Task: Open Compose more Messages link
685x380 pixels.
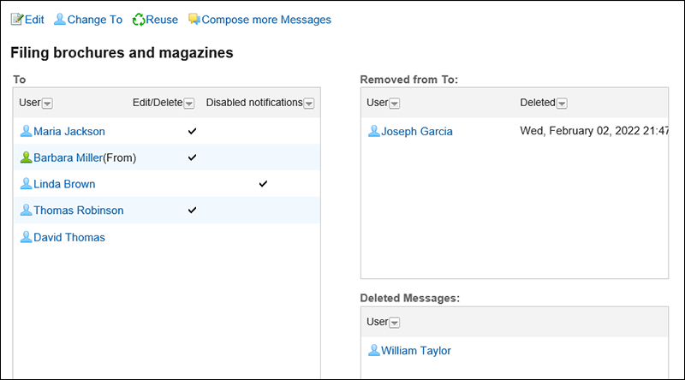Action: point(266,20)
